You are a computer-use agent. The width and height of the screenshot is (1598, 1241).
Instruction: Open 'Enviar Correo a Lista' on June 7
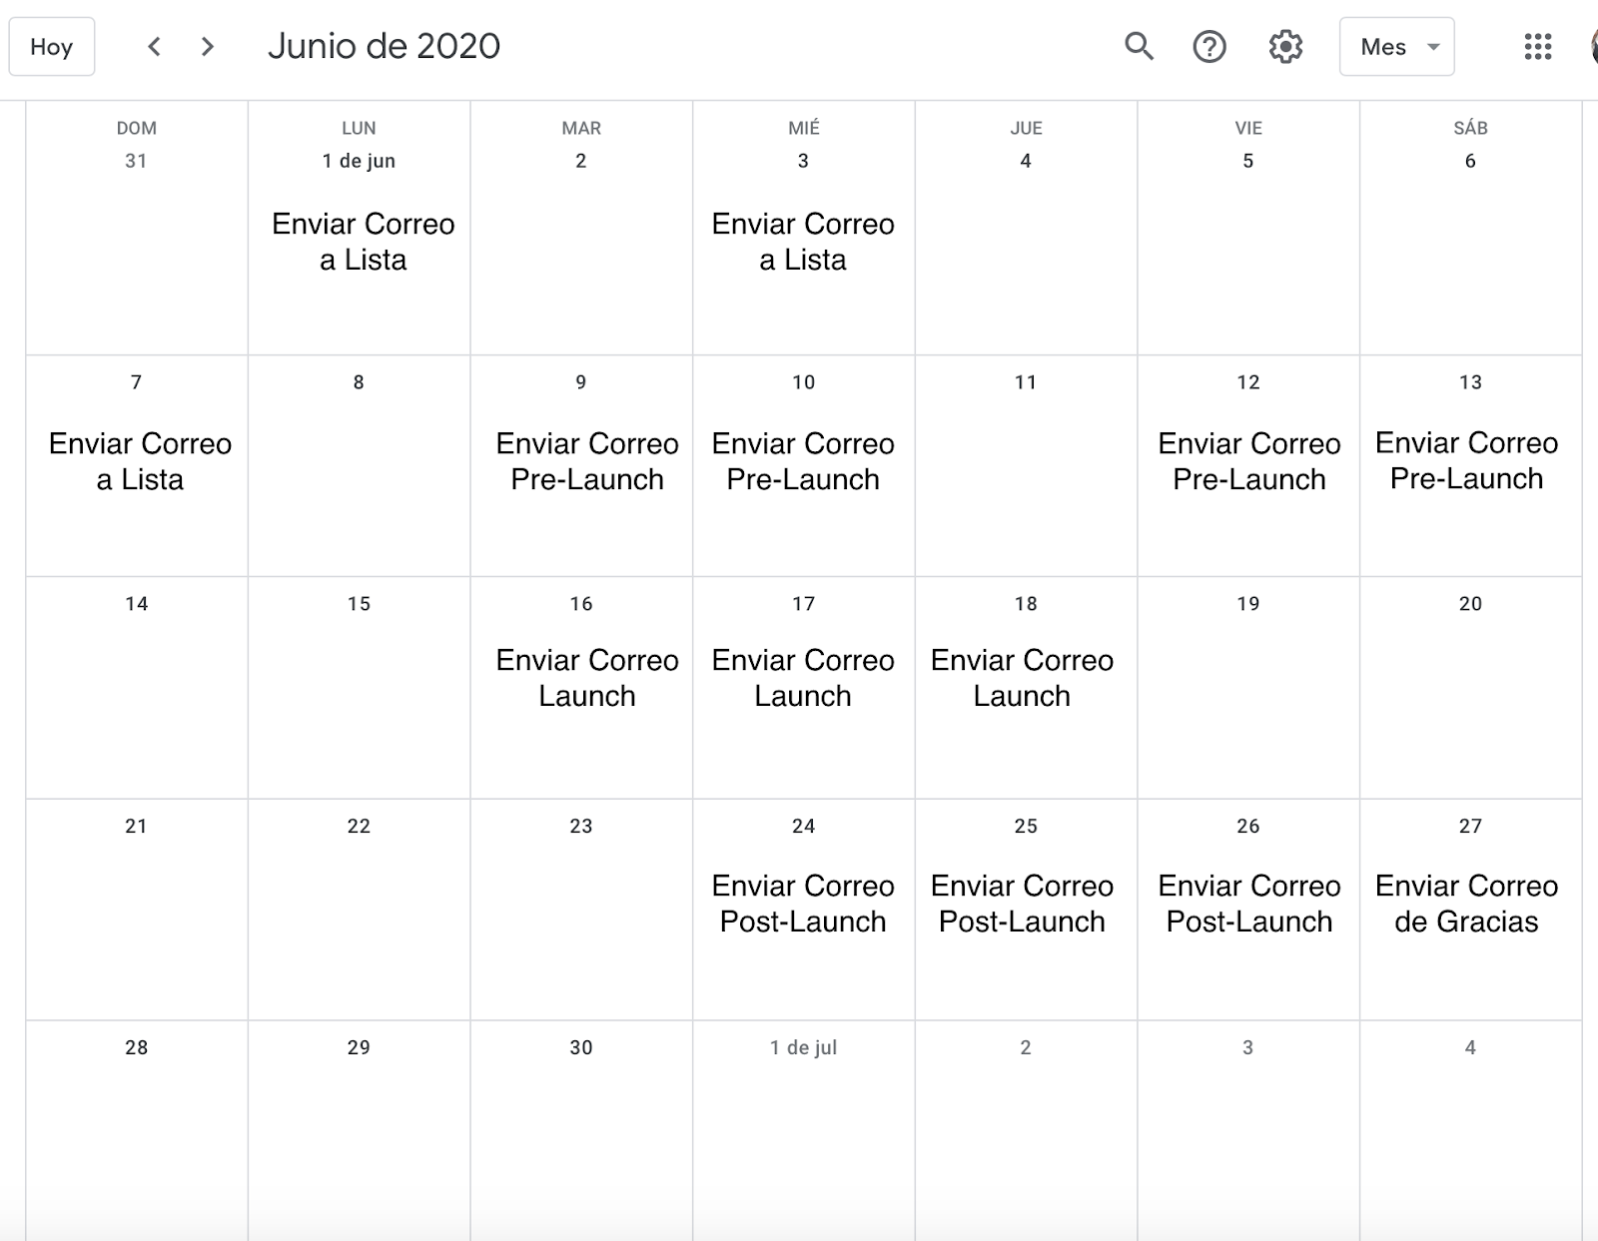pos(140,461)
